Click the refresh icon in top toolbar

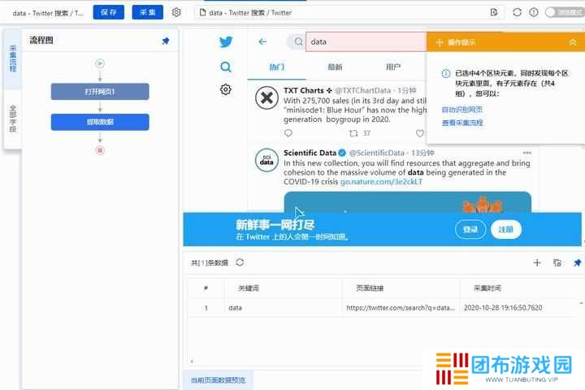517,12
